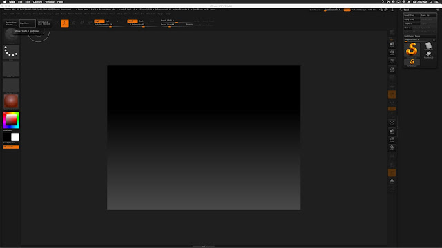Viewport: 442px width, 248px height.
Task: Click the Focal Shift slider
Action: point(176,21)
